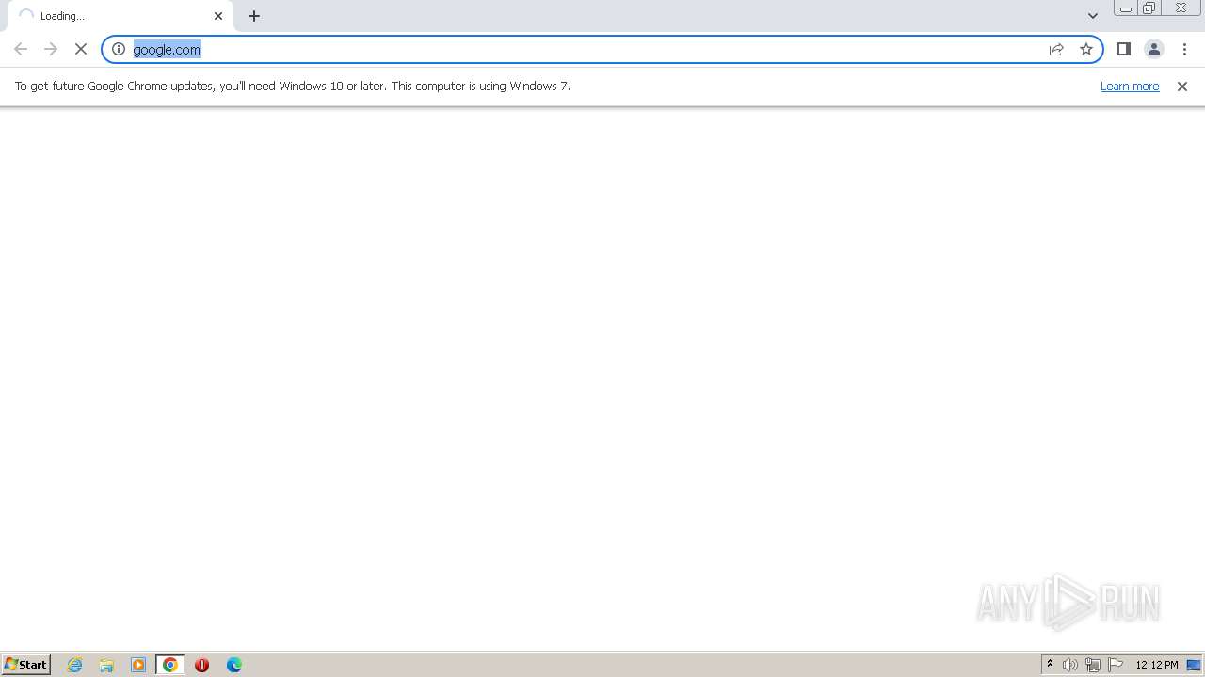Close the Loading tab
Image resolution: width=1205 pixels, height=677 pixels.
tap(218, 16)
